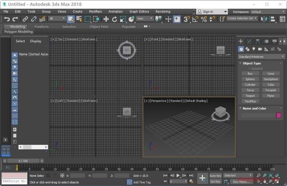Activate the Select and Scale tool
The height and width of the screenshot is (186, 287).
coord(123,19)
